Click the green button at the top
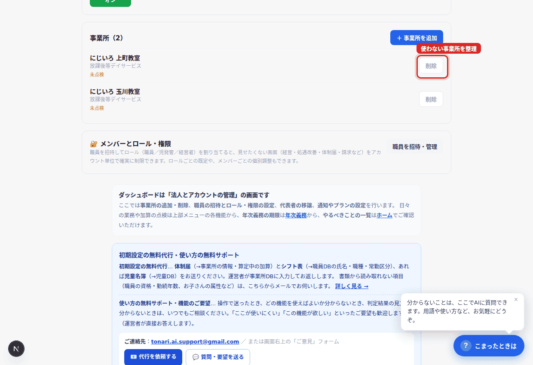This screenshot has height=365, width=533. pyautogui.click(x=110, y=3)
